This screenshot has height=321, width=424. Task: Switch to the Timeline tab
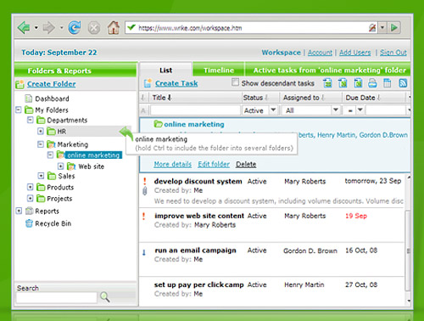click(x=219, y=70)
